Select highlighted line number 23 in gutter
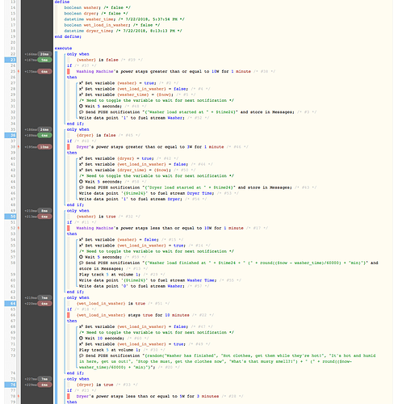The width and height of the screenshot is (402, 404). [x=10, y=60]
